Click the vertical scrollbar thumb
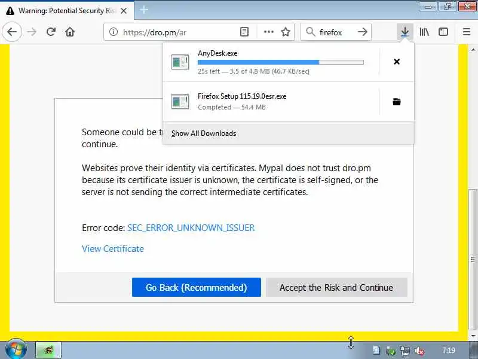Image resolution: width=478 pixels, height=359 pixels. (473, 260)
